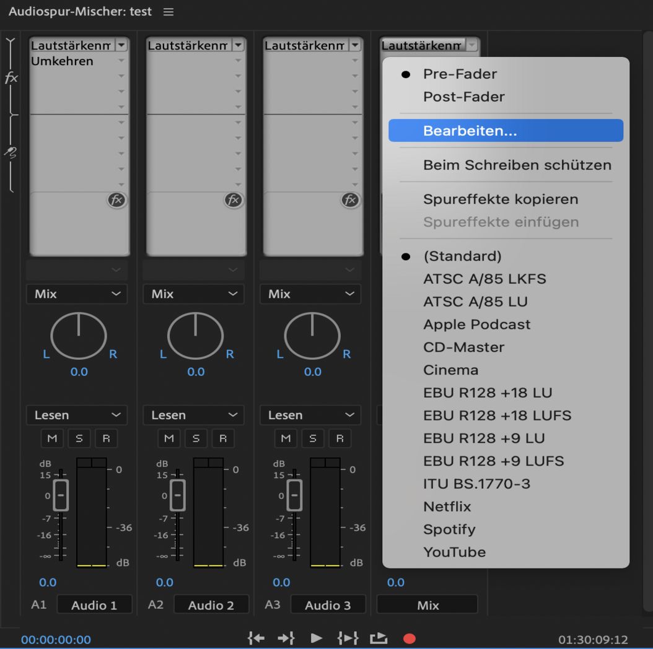Solo track Audio 3 with S button
653x649 pixels.
coord(313,438)
